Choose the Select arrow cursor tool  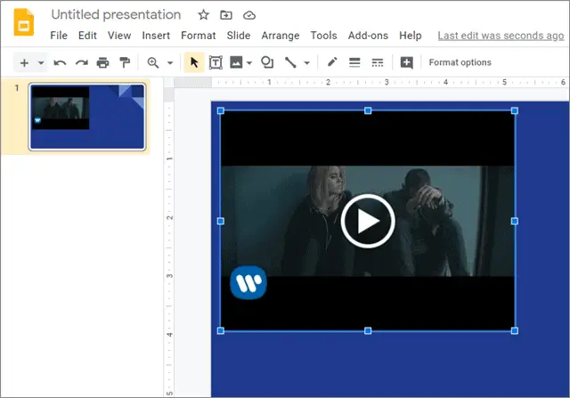tap(194, 62)
